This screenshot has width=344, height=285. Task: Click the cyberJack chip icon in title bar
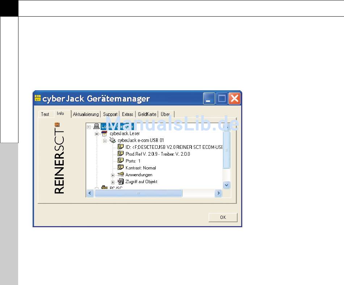click(x=38, y=98)
